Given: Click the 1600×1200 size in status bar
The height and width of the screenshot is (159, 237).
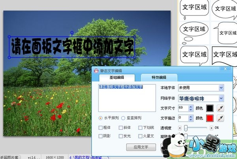Looking at the screenshot, I should (55, 157).
